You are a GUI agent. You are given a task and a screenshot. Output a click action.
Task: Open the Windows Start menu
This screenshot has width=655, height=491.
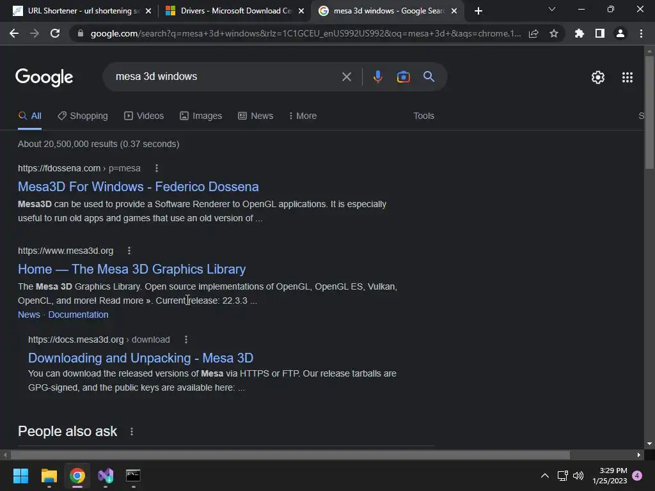pos(20,476)
